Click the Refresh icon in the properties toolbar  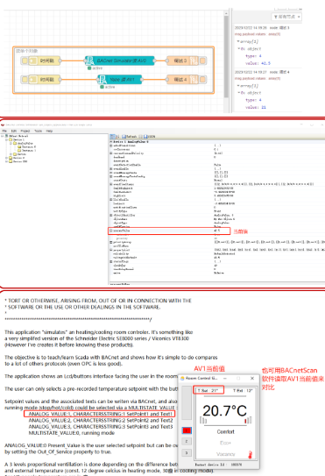point(124,137)
